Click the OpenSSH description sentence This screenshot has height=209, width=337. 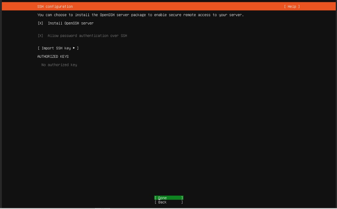[140, 15]
